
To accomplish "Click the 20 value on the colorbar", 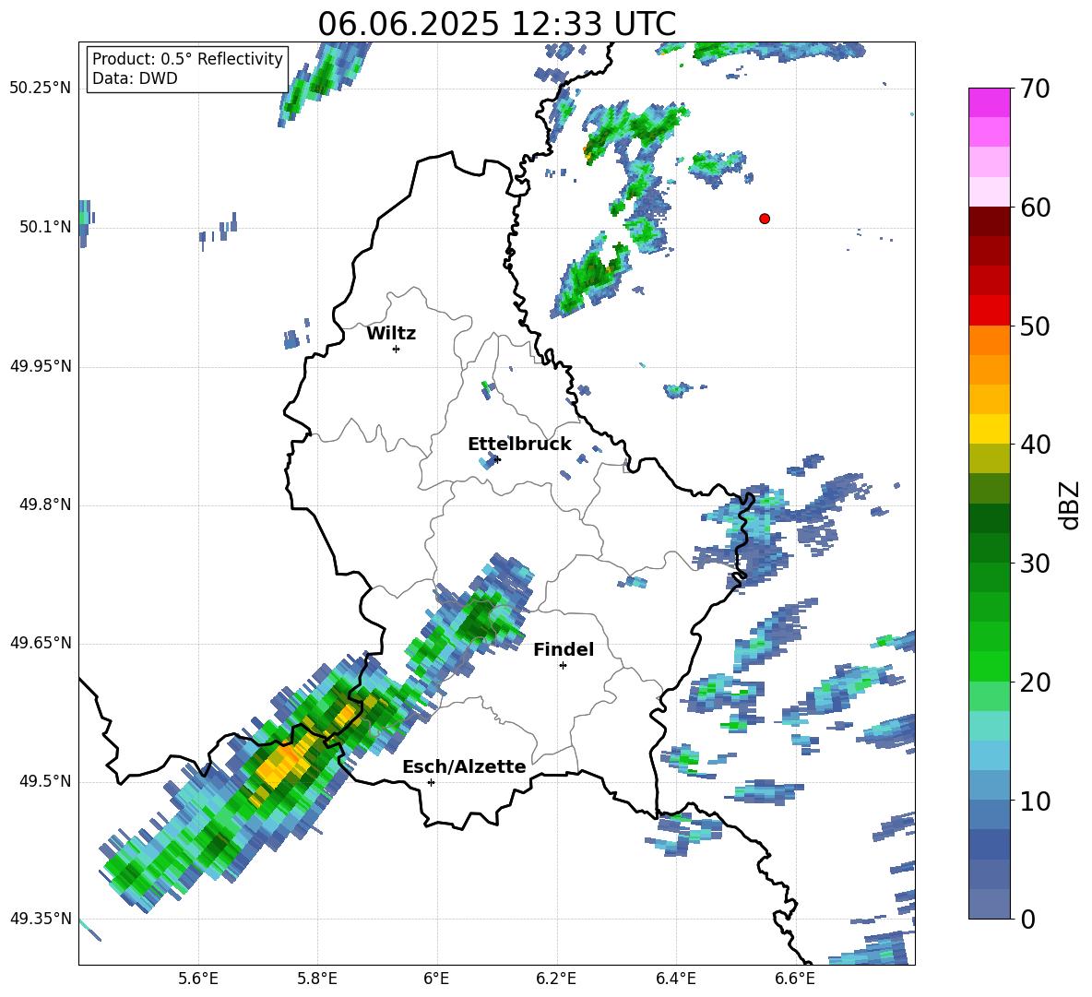I will coord(1035,682).
